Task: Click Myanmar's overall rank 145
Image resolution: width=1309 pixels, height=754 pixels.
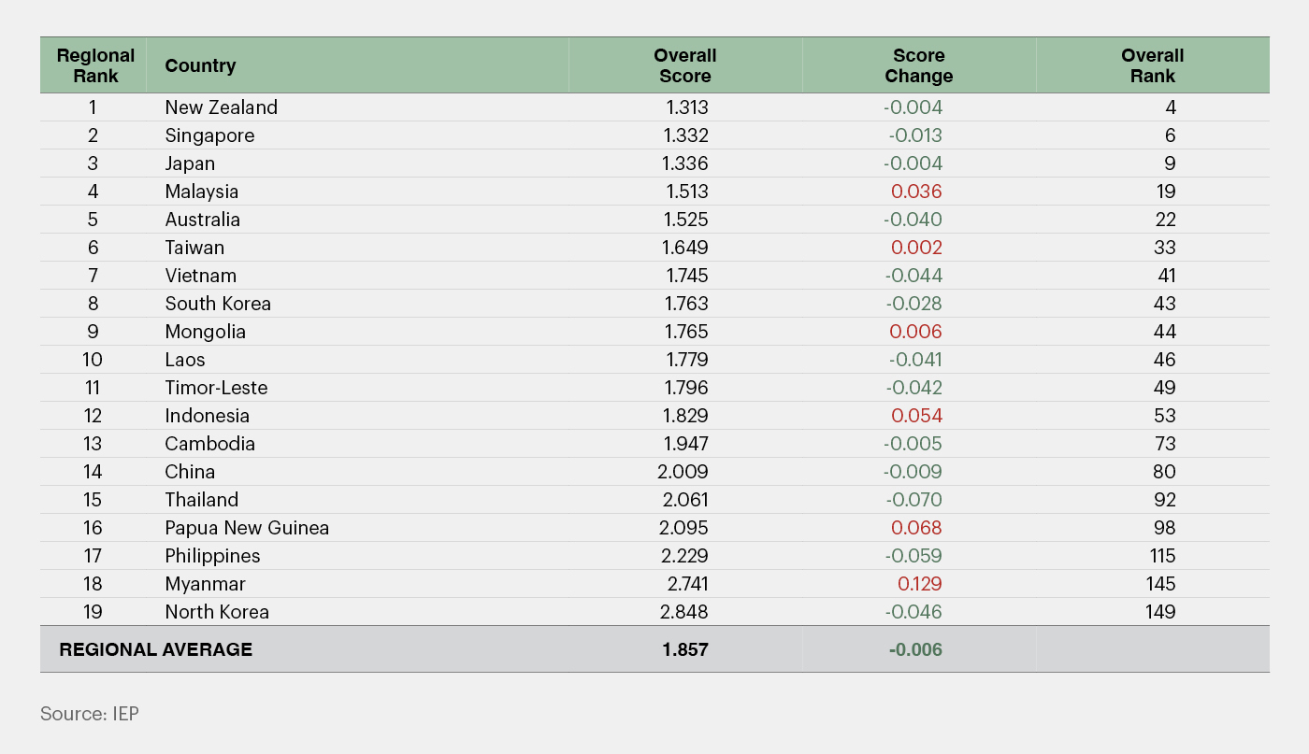Action: [x=1159, y=584]
